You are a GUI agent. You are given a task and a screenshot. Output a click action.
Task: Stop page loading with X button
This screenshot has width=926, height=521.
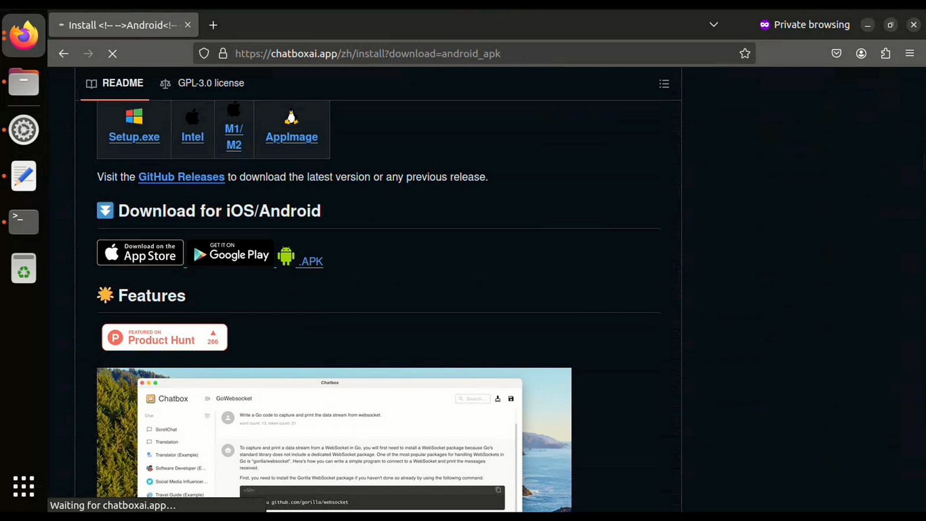point(112,53)
